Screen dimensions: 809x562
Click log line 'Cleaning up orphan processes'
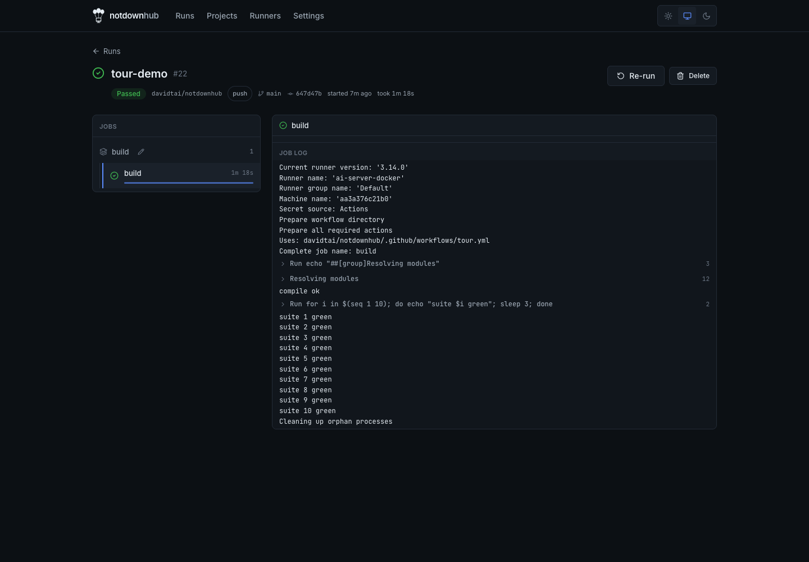335,422
